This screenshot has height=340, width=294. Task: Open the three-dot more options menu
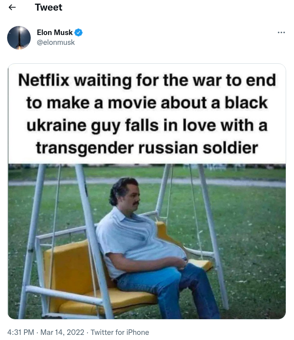[x=281, y=33]
